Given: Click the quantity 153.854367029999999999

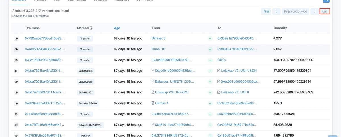Looking at the screenshot, I should coord(293,60).
